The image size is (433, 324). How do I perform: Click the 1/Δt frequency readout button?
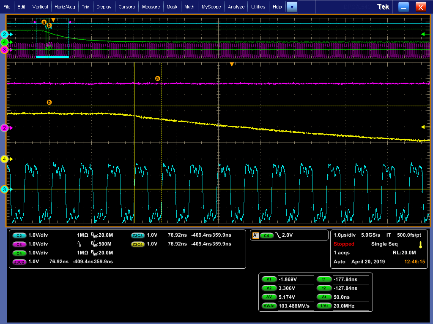click(324, 306)
